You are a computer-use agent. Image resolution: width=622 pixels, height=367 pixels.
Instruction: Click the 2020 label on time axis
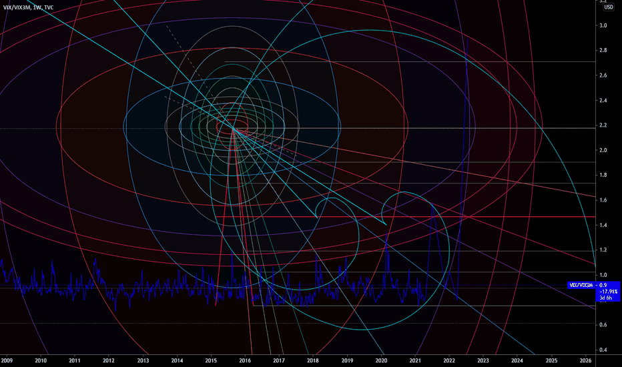tap(381, 360)
